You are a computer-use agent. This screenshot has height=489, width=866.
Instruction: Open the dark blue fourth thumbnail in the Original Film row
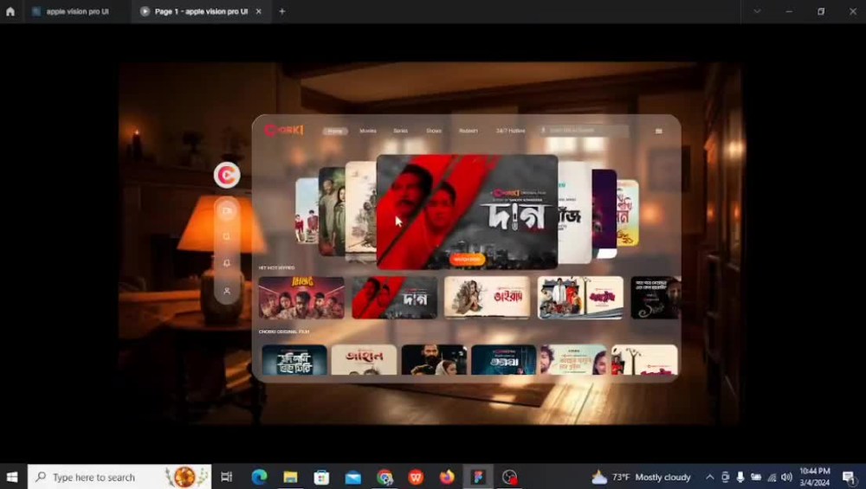click(x=504, y=360)
